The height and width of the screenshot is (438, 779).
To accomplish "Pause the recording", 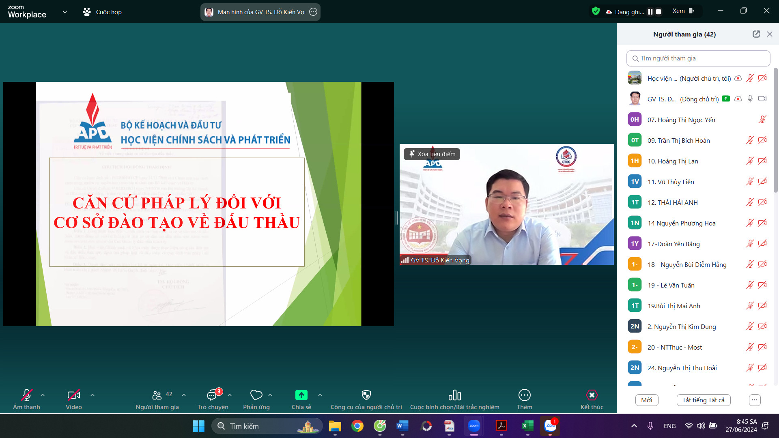I will 650,12.
